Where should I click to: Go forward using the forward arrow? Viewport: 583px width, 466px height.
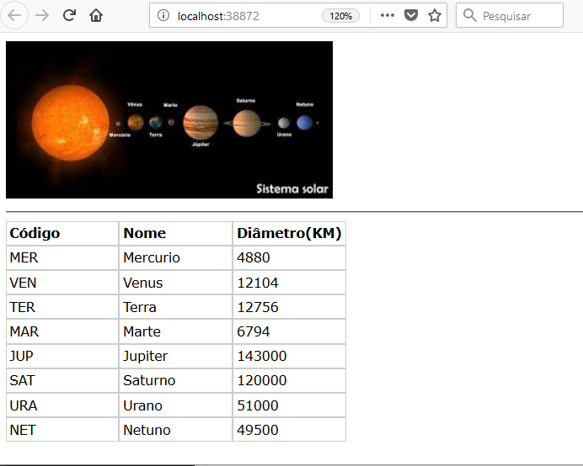[42, 15]
